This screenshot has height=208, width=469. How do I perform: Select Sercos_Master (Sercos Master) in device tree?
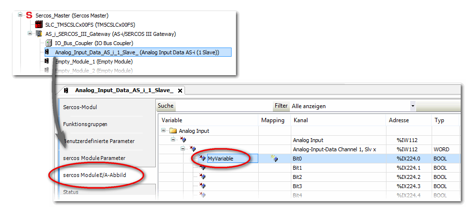tap(72, 15)
